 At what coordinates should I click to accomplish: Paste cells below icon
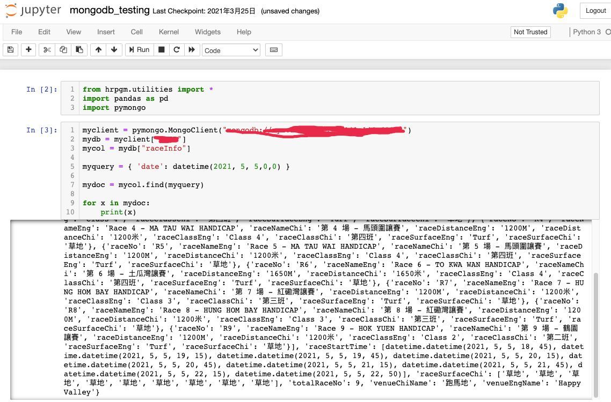pos(79,50)
